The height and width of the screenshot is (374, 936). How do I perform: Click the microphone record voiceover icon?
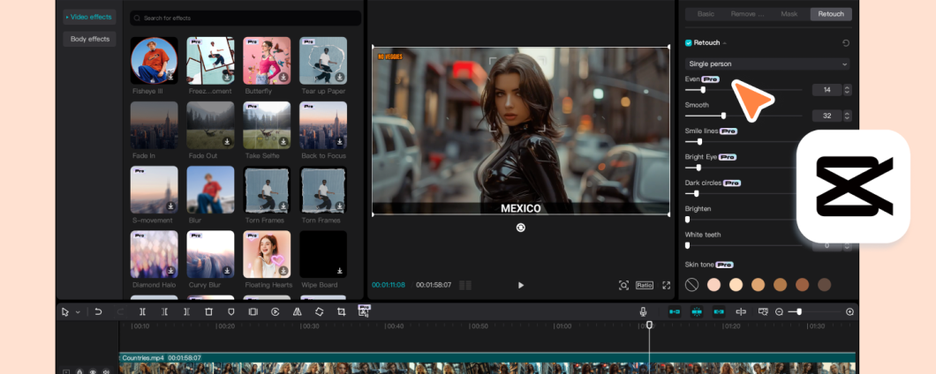tap(643, 312)
